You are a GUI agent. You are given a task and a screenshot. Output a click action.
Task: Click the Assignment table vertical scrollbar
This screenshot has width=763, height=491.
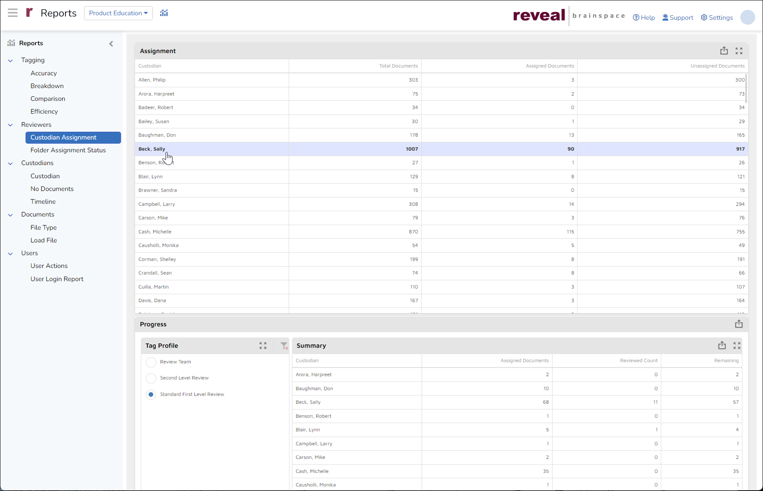tap(746, 89)
